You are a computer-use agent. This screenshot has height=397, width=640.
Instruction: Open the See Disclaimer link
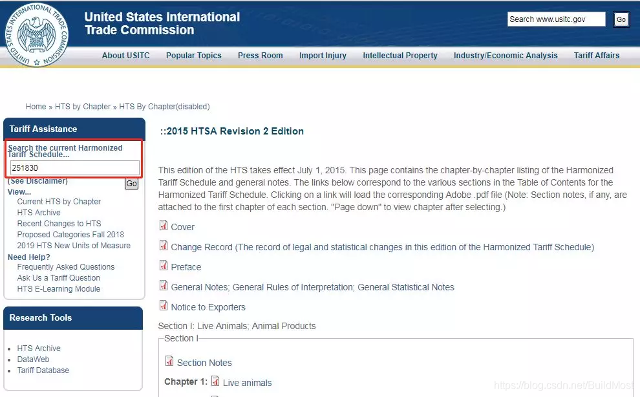pos(38,181)
